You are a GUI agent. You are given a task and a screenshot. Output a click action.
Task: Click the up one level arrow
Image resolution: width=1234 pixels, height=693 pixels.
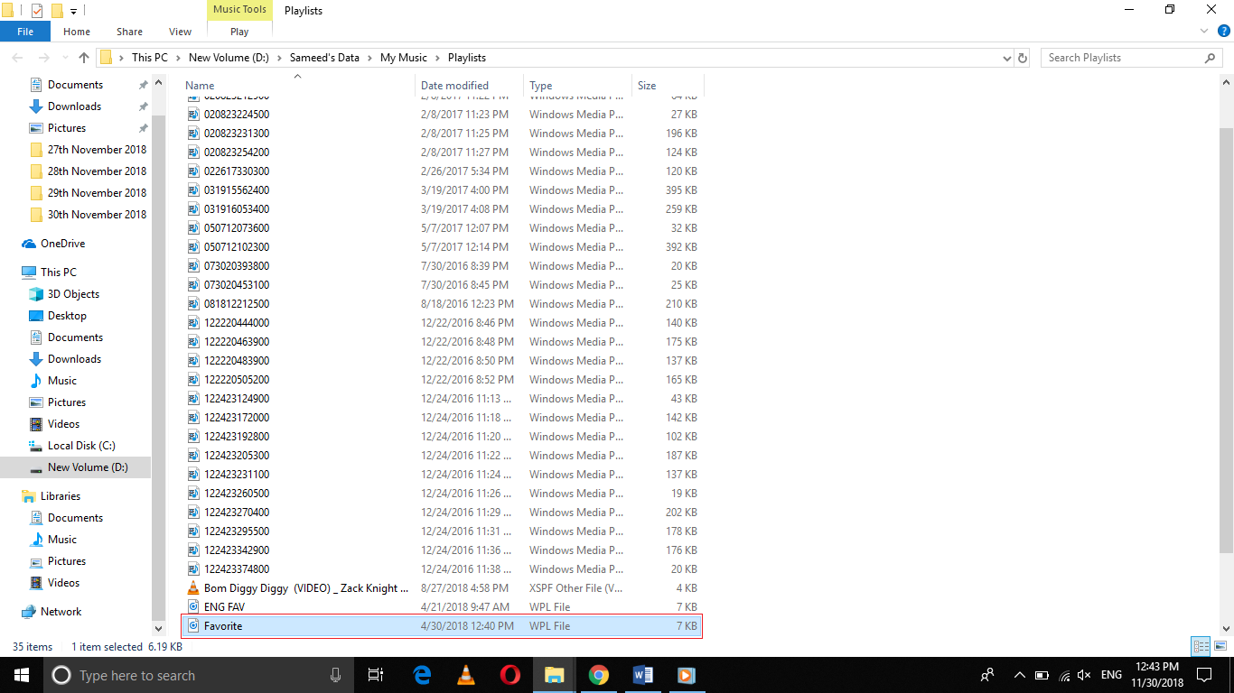coord(83,57)
